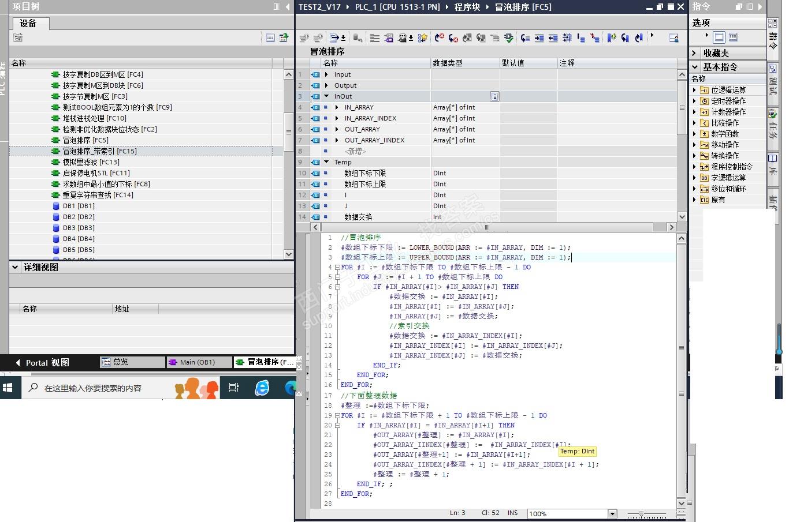
Task: Expand the 位逻辑运算 instruction folder
Action: (x=695, y=90)
